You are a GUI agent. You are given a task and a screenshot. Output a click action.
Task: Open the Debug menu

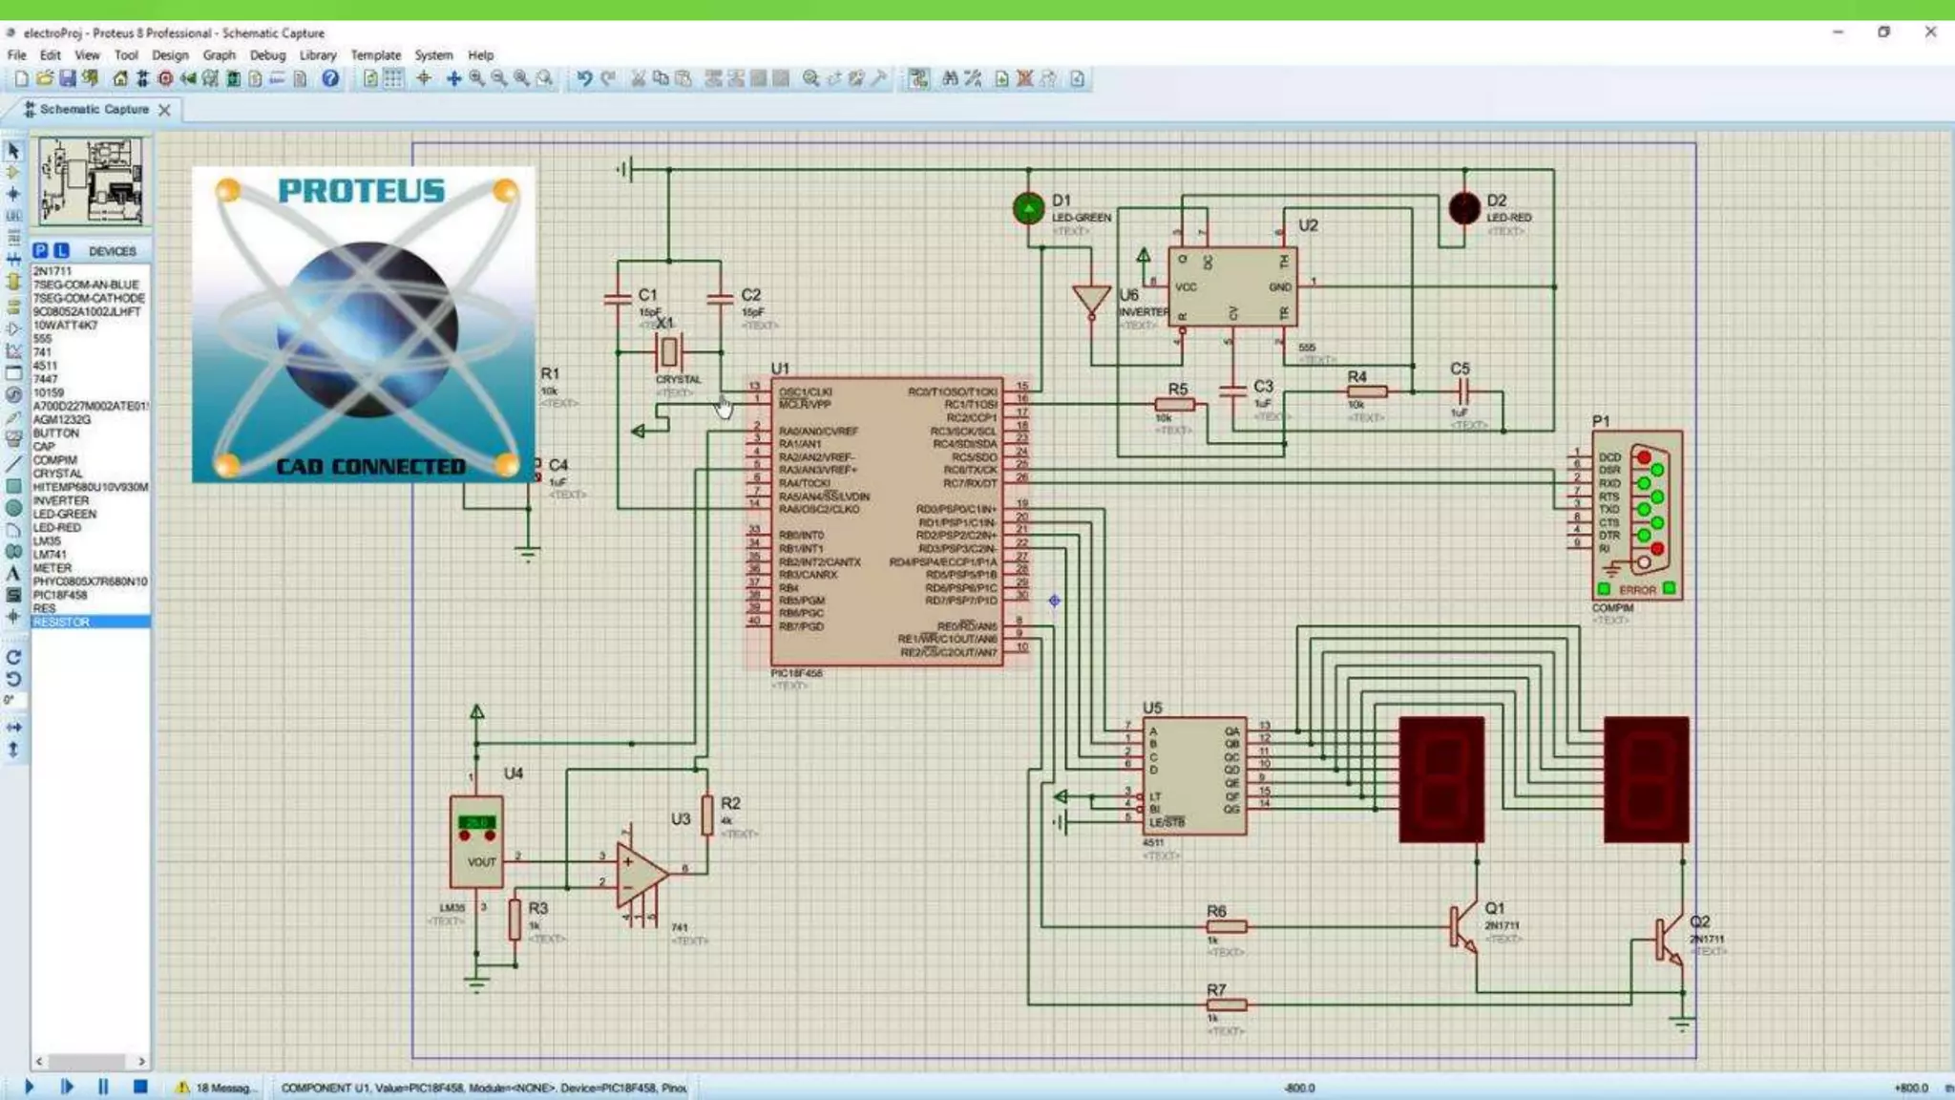[267, 55]
